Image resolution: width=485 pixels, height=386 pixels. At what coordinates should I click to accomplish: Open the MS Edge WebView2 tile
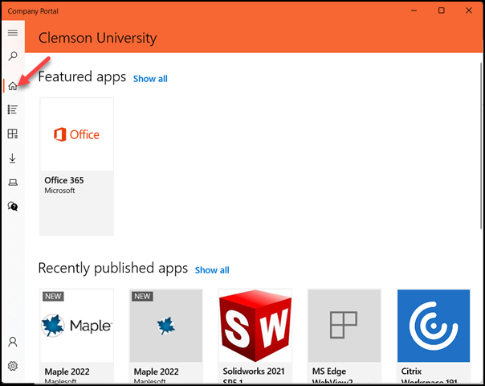click(x=344, y=336)
